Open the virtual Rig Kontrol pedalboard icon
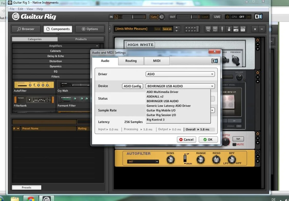 (x=192, y=29)
